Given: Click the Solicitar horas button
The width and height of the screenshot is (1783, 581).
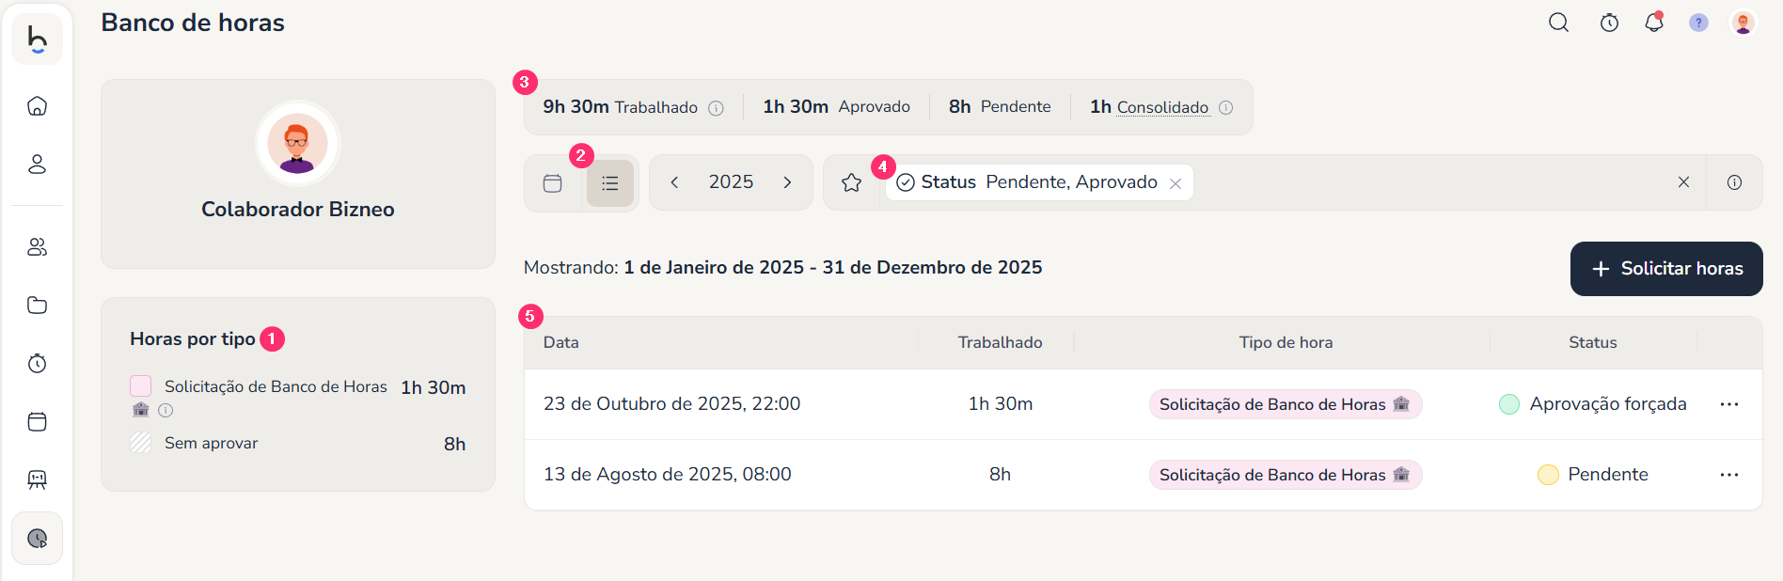Looking at the screenshot, I should pos(1666,269).
